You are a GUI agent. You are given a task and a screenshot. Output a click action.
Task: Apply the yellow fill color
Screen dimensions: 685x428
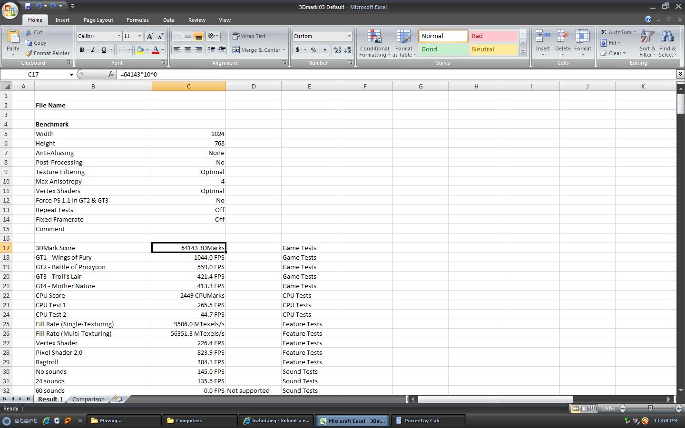click(x=140, y=50)
